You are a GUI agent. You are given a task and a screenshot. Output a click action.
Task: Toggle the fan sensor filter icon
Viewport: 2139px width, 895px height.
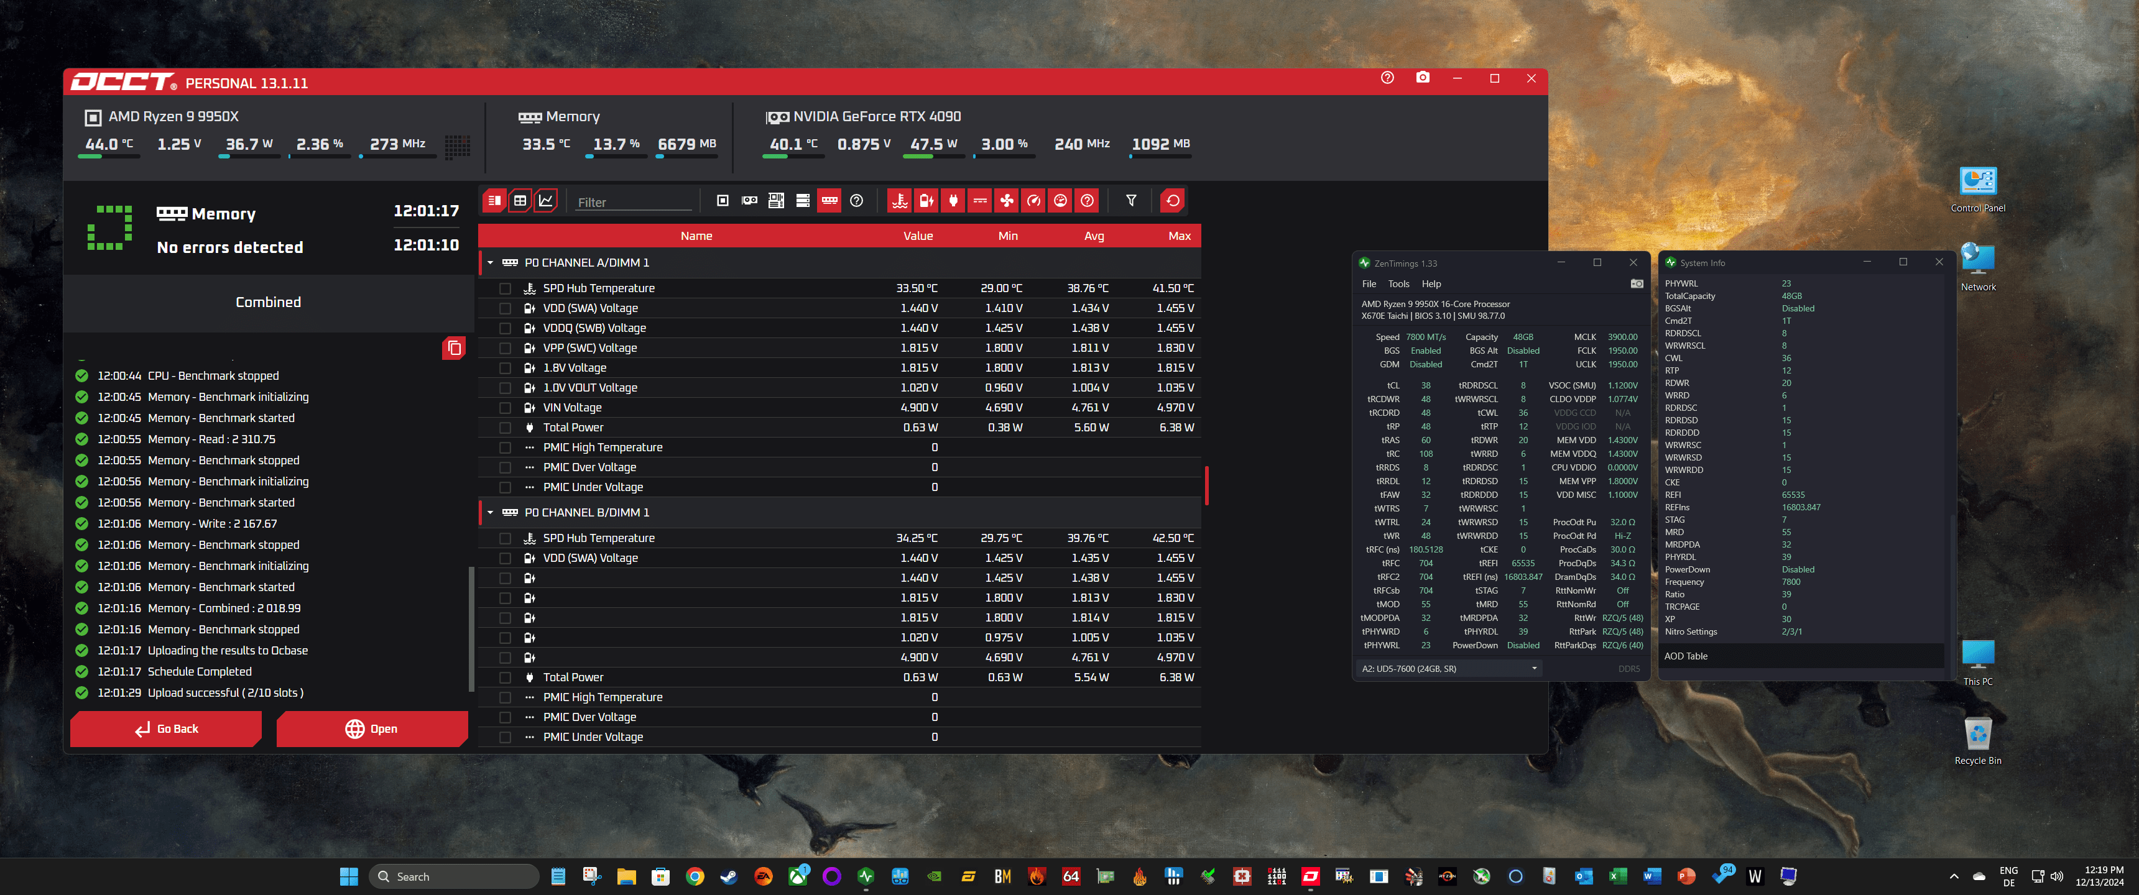pos(1007,201)
